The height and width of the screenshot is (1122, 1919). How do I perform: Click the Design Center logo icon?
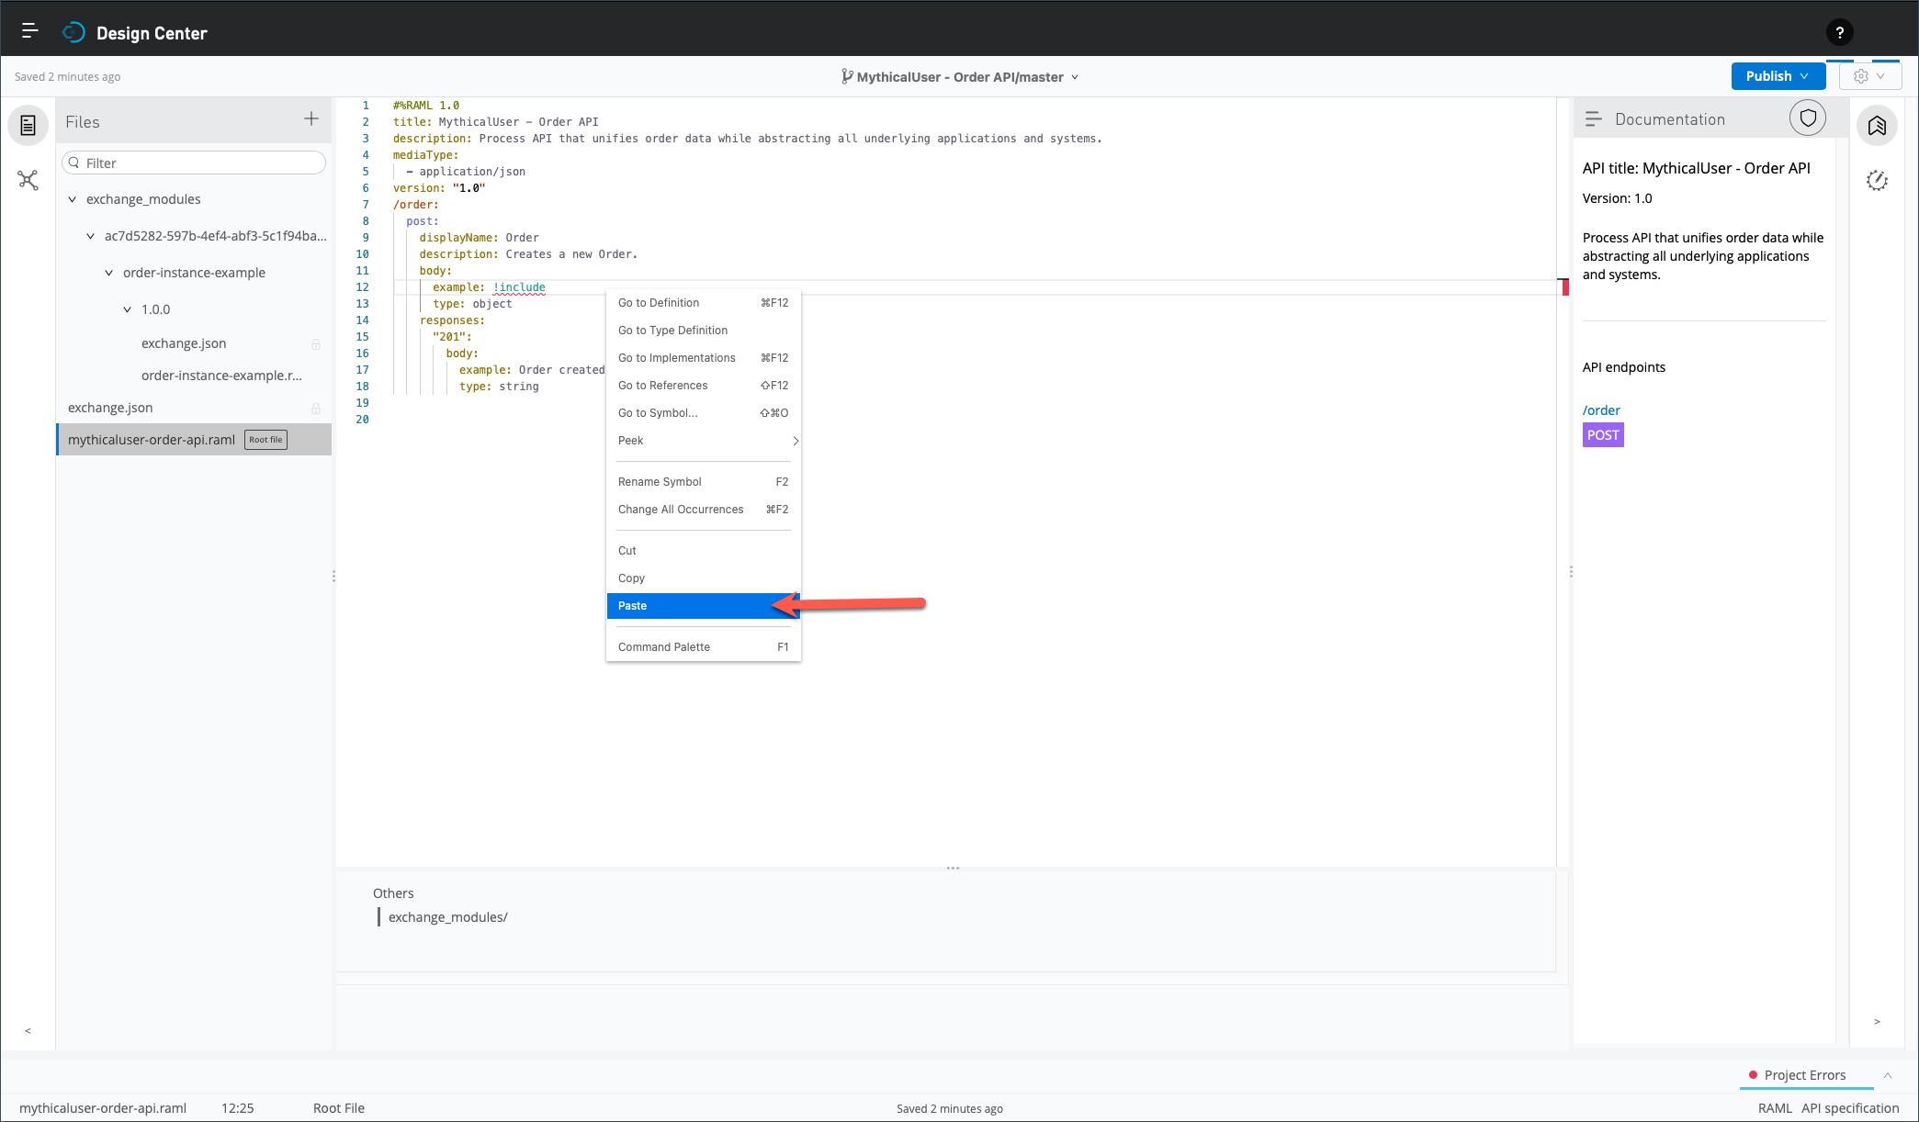(73, 33)
